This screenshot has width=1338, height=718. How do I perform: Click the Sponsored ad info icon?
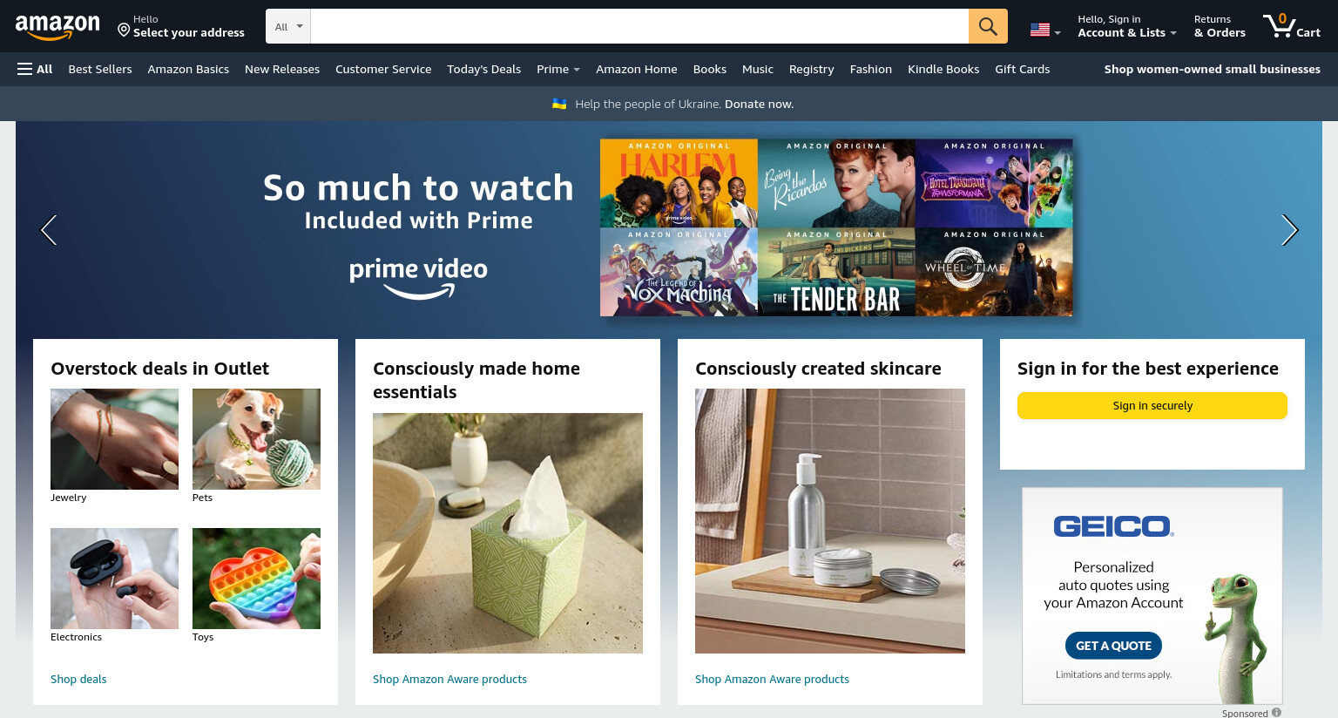tap(1276, 712)
